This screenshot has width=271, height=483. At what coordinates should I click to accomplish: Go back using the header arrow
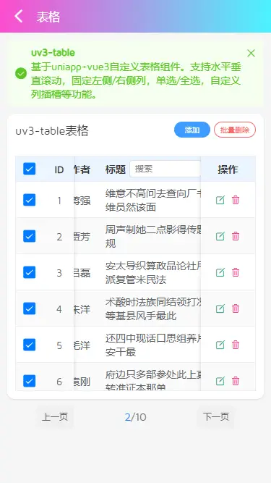pyautogui.click(x=19, y=17)
